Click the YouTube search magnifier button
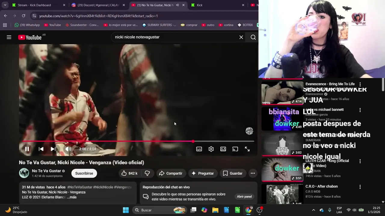The width and height of the screenshot is (385, 216). pos(253,37)
